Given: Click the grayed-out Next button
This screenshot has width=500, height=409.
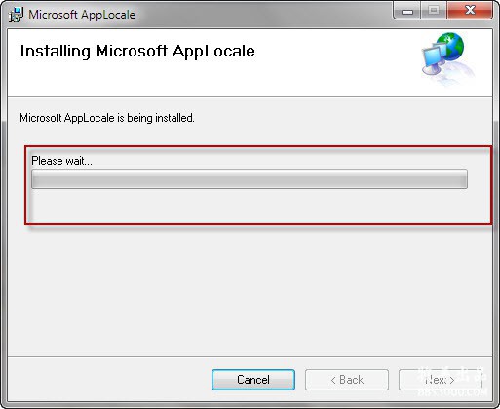Looking at the screenshot, I should coord(441,380).
